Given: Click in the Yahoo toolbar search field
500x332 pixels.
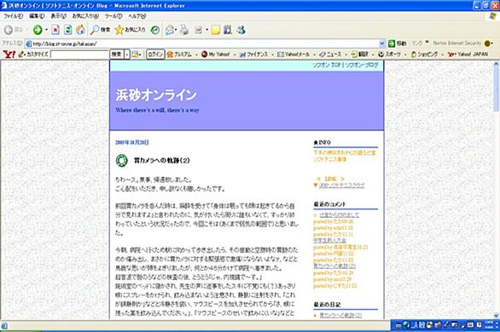Looking at the screenshot, I should pyautogui.click(x=79, y=54).
